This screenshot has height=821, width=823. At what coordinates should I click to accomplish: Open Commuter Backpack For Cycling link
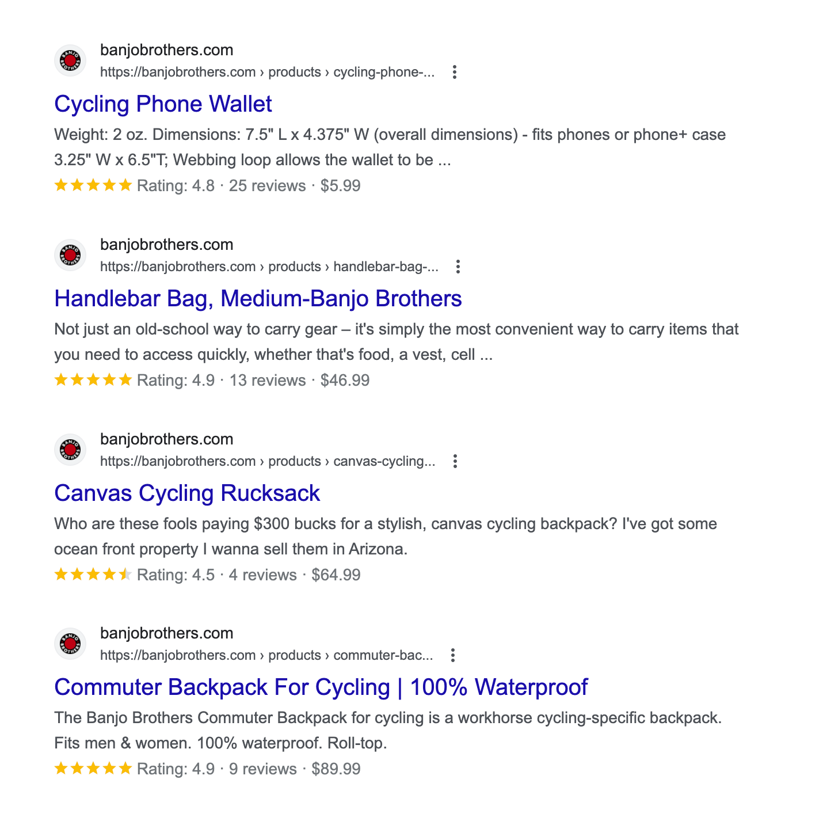321,687
